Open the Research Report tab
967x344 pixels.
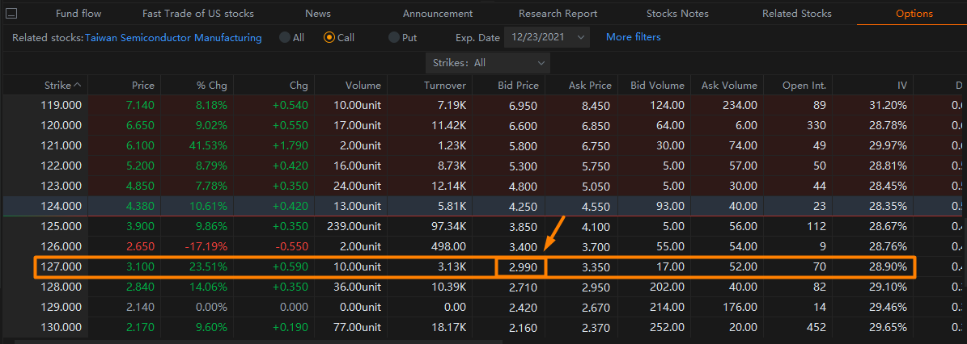point(558,14)
